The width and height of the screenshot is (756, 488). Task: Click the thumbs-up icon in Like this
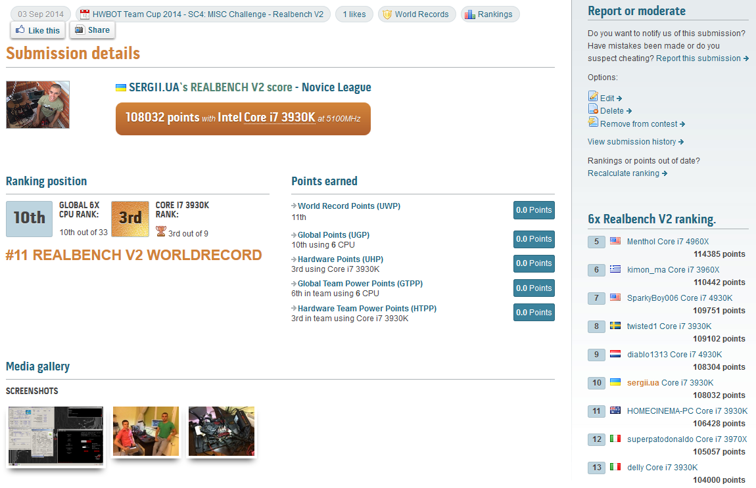[x=20, y=30]
